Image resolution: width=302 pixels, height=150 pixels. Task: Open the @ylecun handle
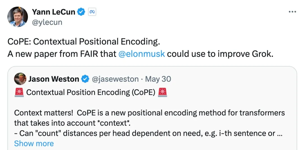tap(47, 22)
